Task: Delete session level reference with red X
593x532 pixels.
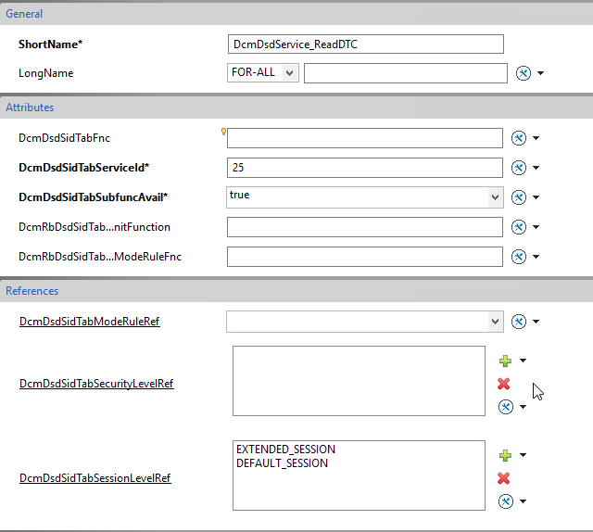Action: tap(504, 478)
